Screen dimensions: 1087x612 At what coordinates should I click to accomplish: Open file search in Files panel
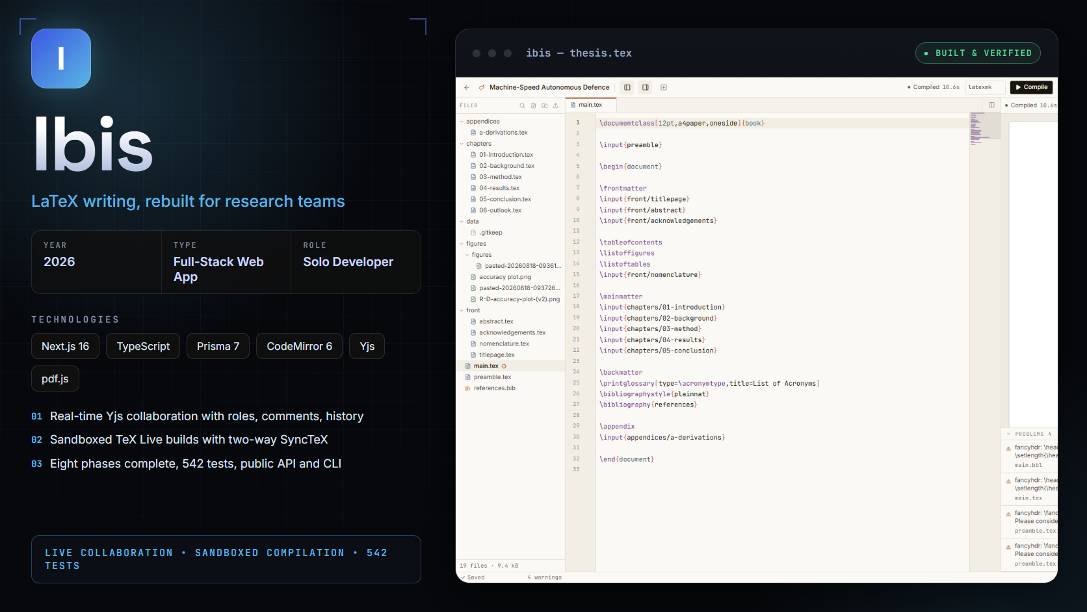tap(522, 105)
